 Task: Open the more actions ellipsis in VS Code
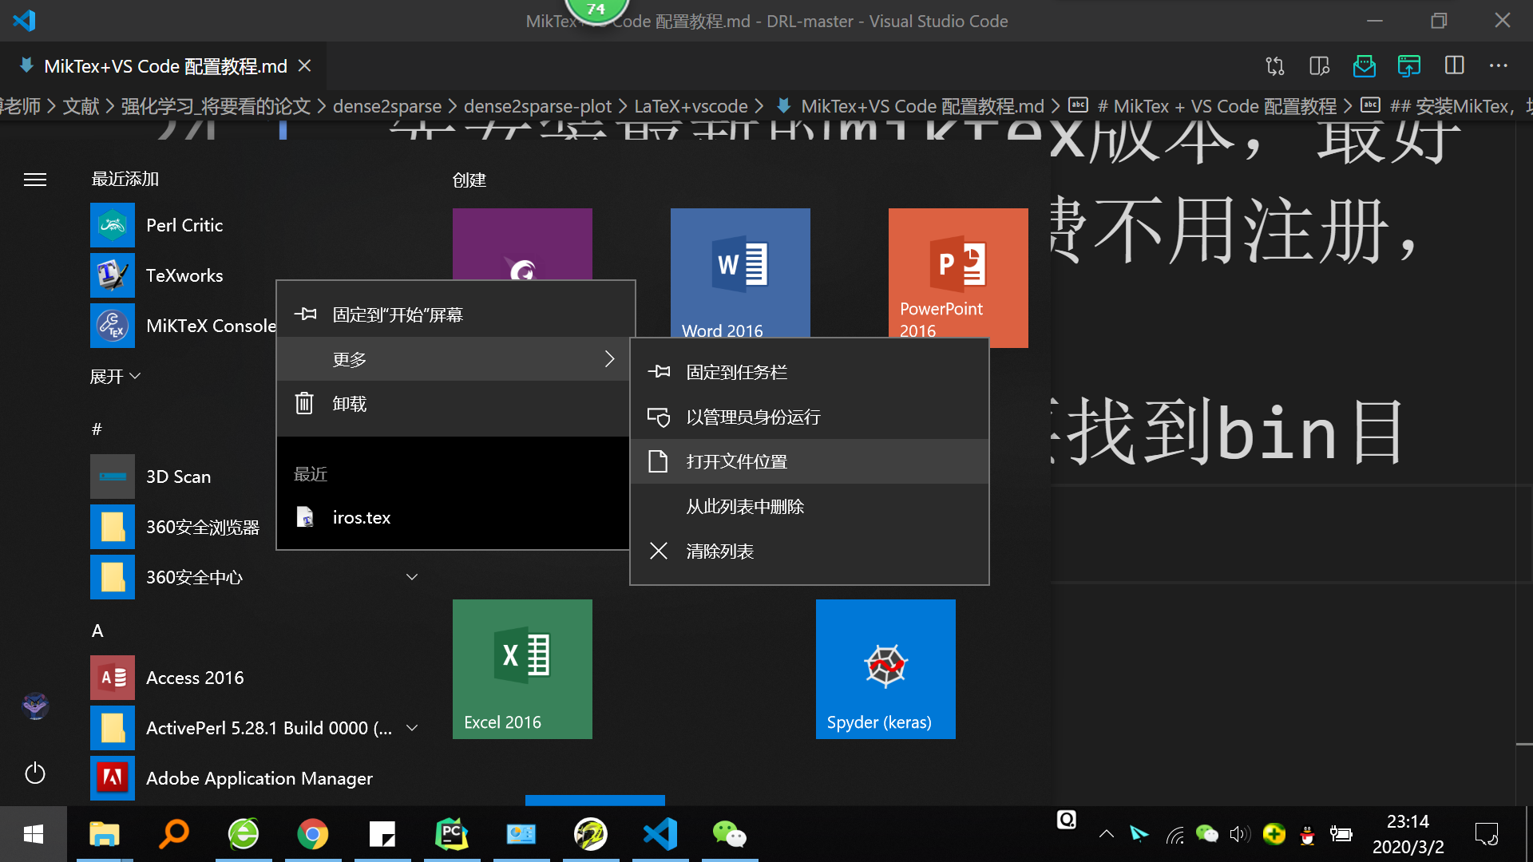tap(1499, 66)
